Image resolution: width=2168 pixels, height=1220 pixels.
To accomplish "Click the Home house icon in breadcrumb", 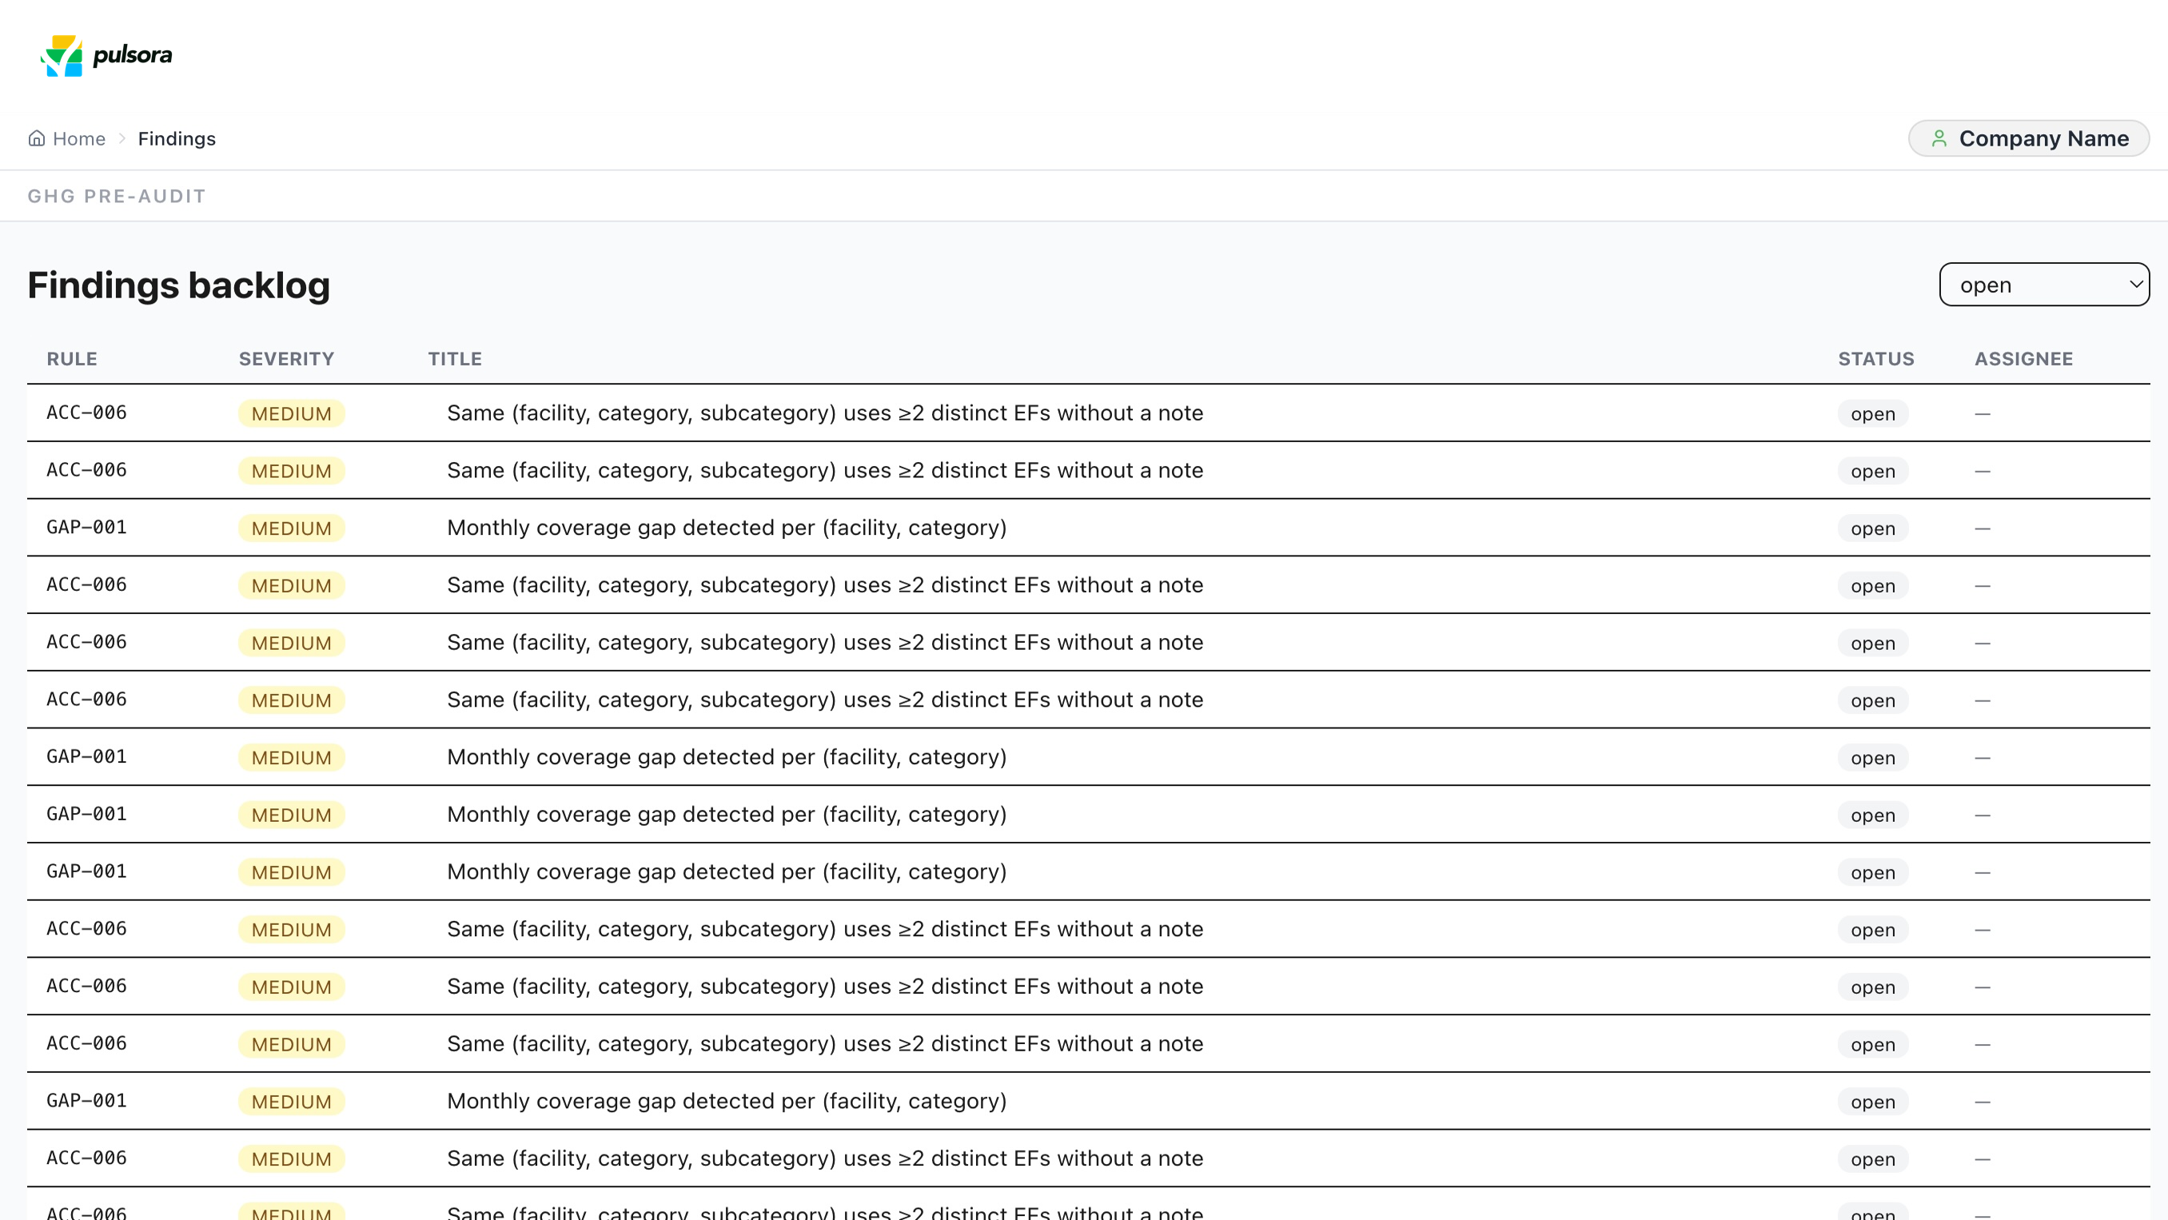I will pyautogui.click(x=36, y=138).
